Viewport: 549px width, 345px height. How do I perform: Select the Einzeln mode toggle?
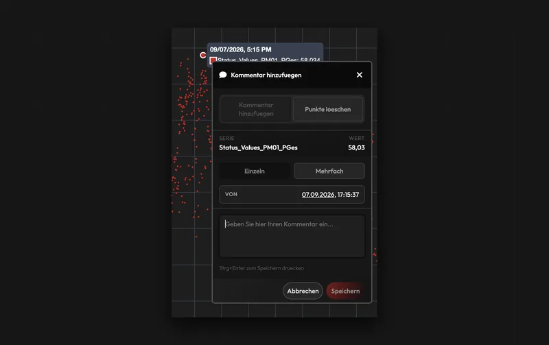255,171
